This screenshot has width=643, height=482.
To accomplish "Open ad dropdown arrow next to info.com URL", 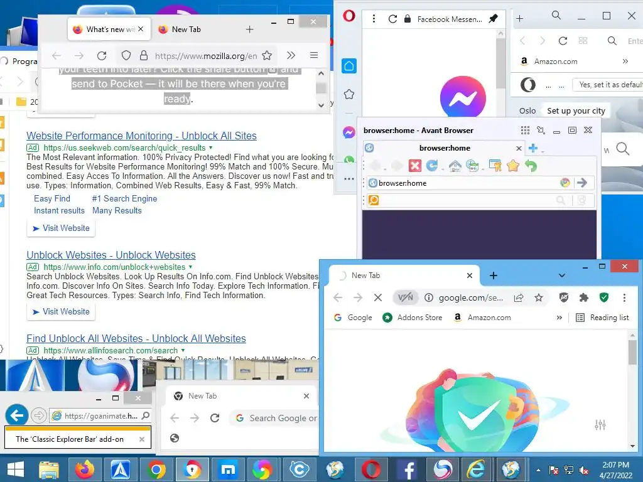I will tap(190, 267).
